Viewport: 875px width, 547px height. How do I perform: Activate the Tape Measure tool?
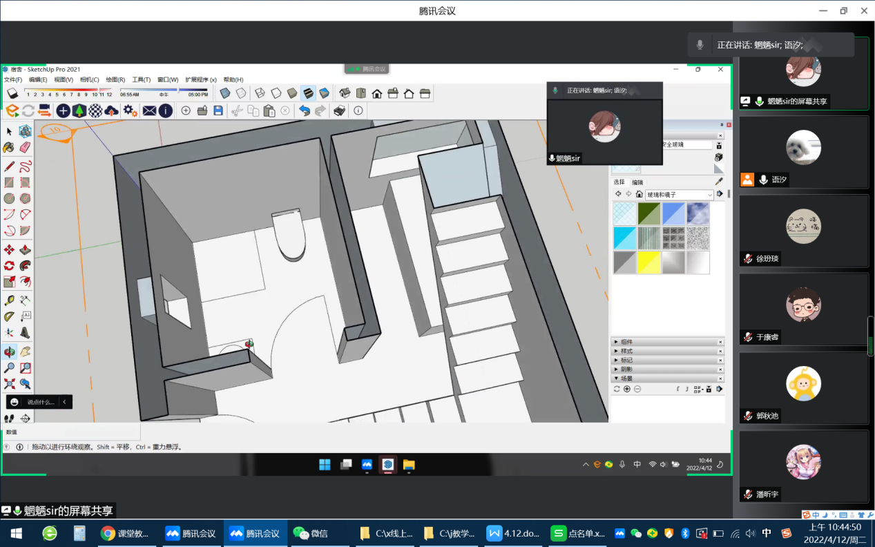tap(9, 300)
